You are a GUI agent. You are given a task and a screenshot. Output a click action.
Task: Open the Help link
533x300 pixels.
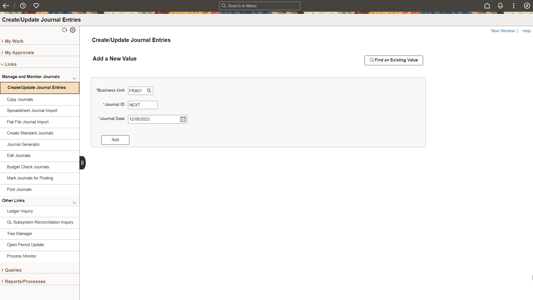click(x=526, y=31)
